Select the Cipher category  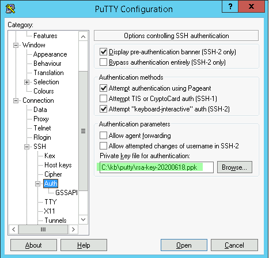tap(53, 174)
